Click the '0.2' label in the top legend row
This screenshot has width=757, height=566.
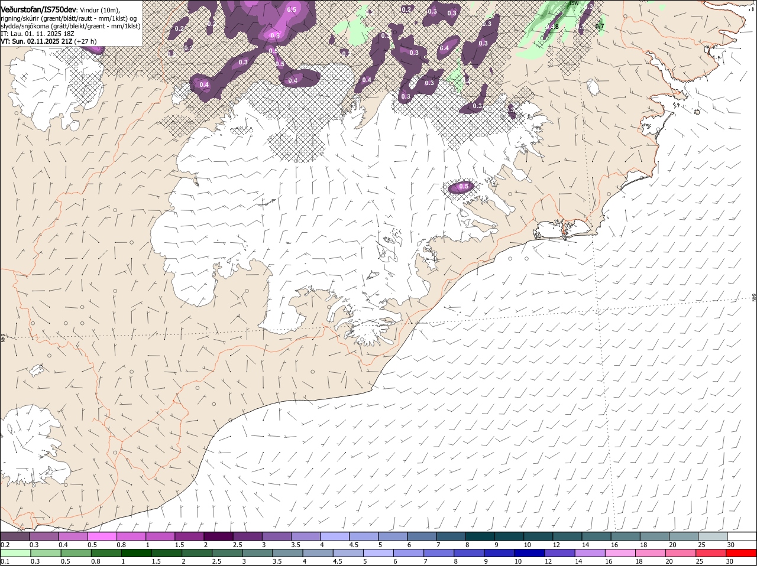pos(5,545)
